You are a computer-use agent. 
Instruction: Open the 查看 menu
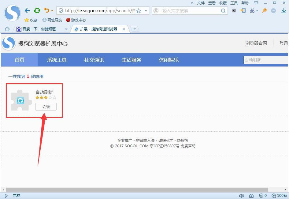click(x=212, y=3)
